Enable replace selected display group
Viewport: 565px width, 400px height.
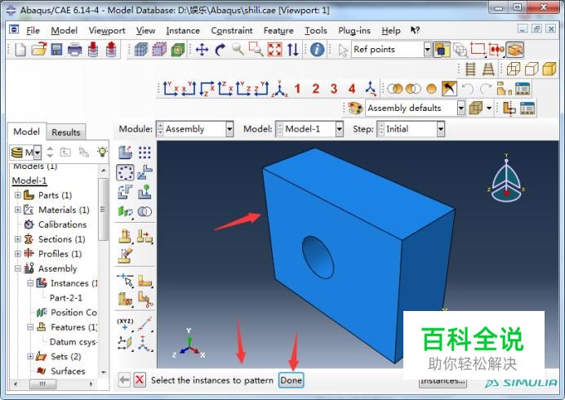click(x=395, y=89)
